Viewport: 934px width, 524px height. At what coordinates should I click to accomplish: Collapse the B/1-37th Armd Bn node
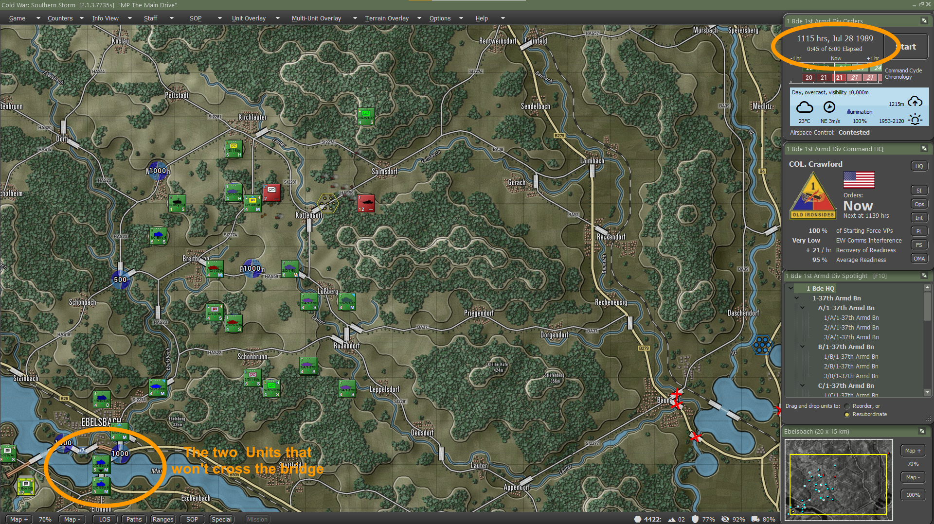click(803, 347)
